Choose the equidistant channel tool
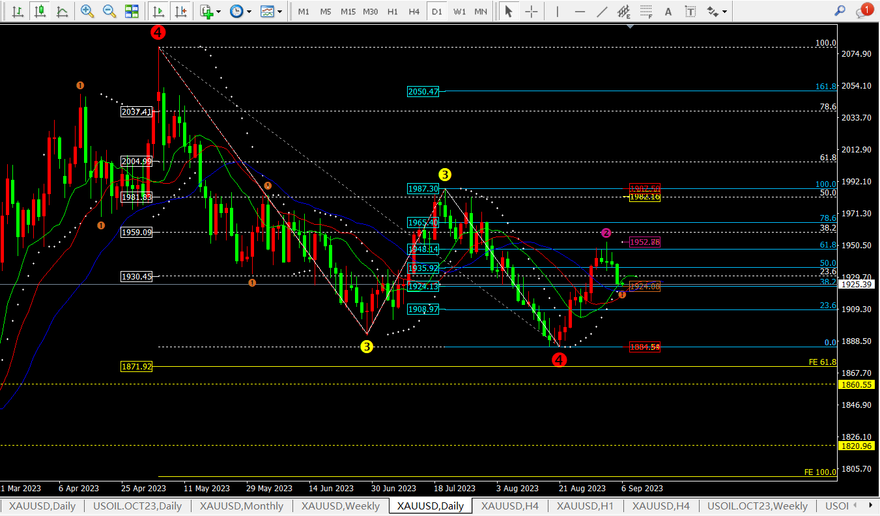Screen dimensions: 880x516 [624, 11]
